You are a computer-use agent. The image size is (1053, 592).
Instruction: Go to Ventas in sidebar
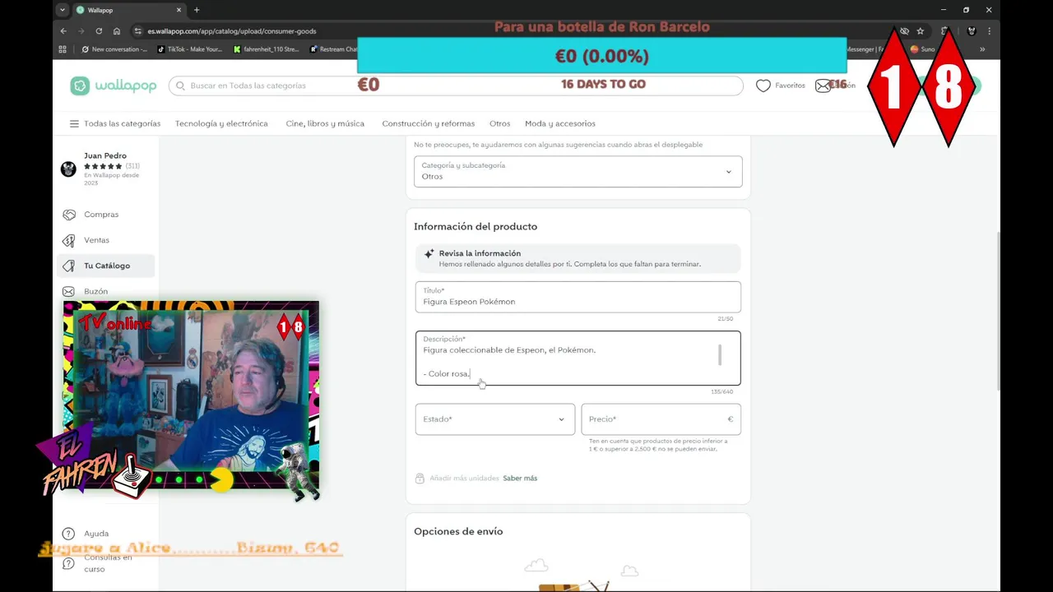pos(96,240)
